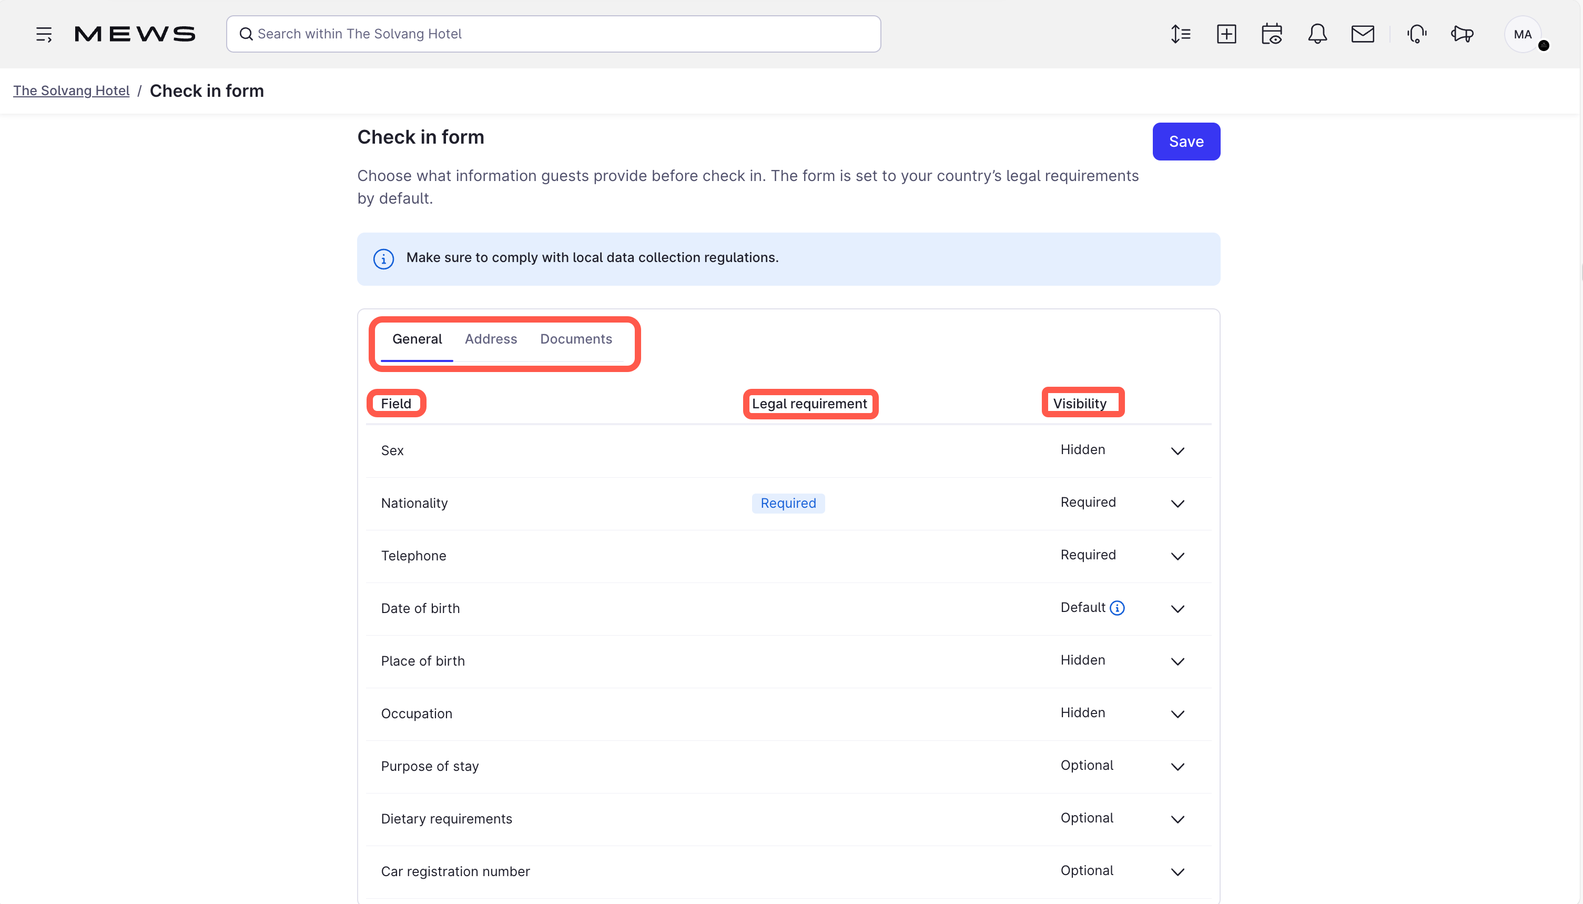Image resolution: width=1583 pixels, height=904 pixels.
Task: Click the info icon beside Default
Action: pyautogui.click(x=1117, y=608)
